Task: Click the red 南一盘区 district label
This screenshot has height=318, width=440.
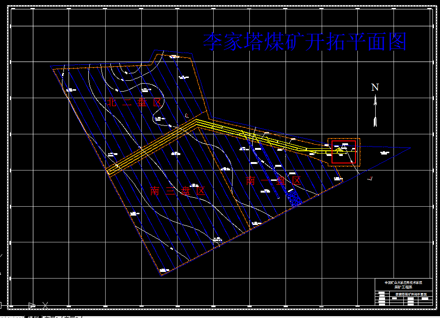Action: pos(273,180)
